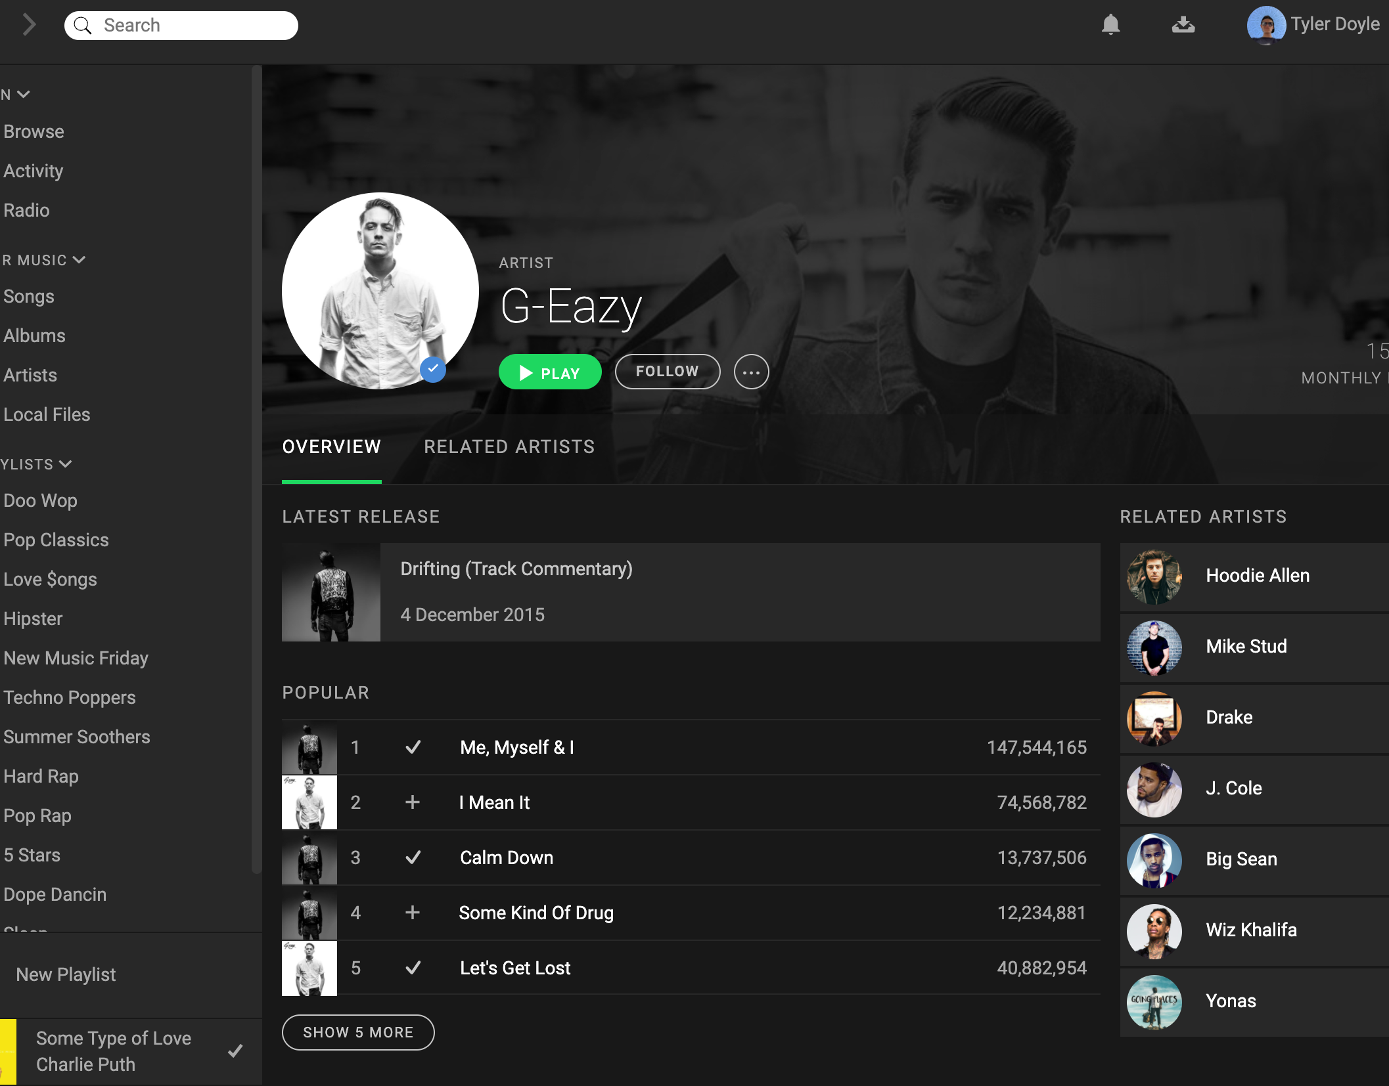Click album art of Me, Myself & I

[x=309, y=748]
